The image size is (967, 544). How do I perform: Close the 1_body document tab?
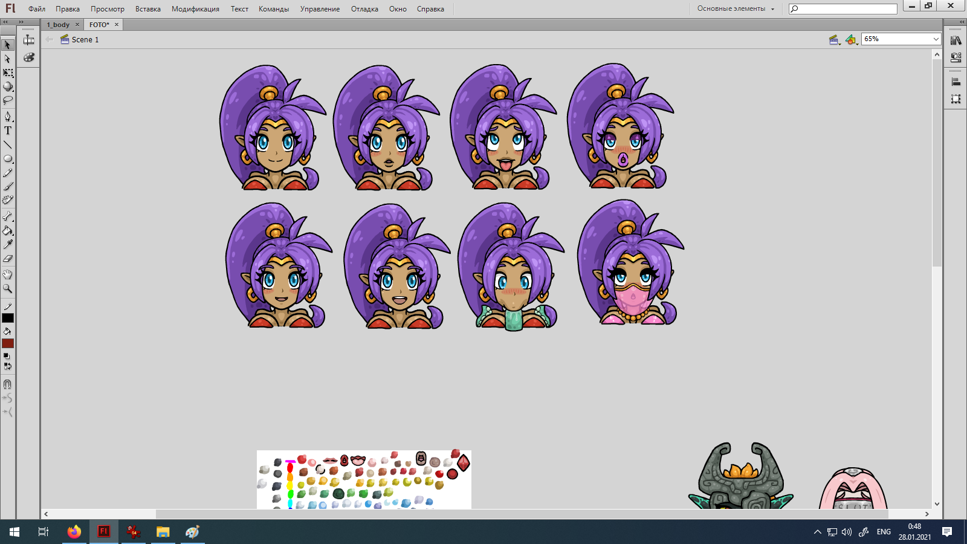tap(77, 25)
